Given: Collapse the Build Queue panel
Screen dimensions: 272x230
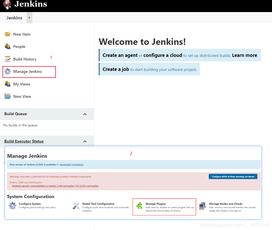Looking at the screenshot, I should [85, 114].
